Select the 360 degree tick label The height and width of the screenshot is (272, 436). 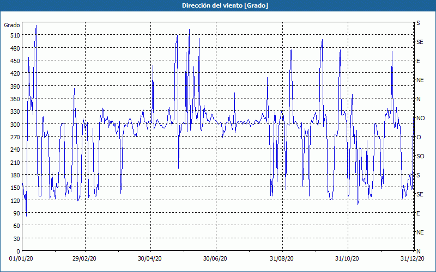[15, 99]
